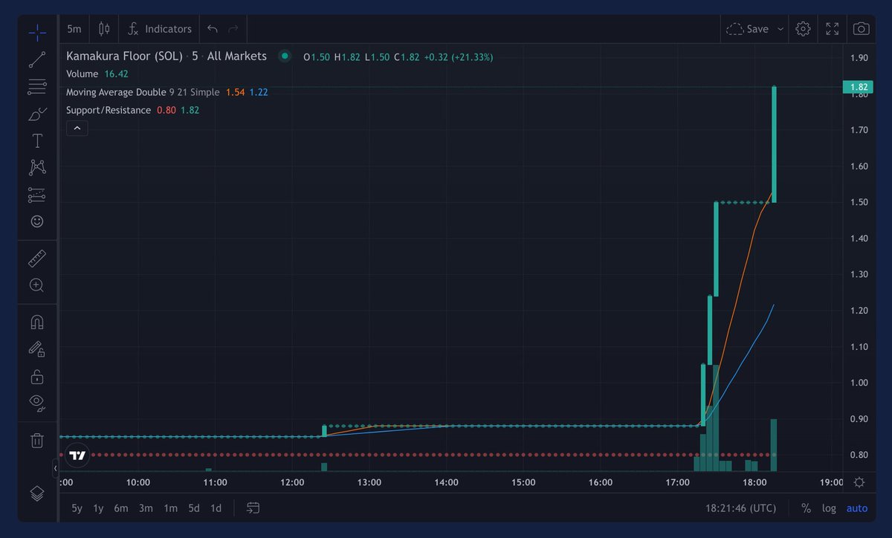This screenshot has width=892, height=538.
Task: Open the candlestick chart style menu
Action: [104, 29]
